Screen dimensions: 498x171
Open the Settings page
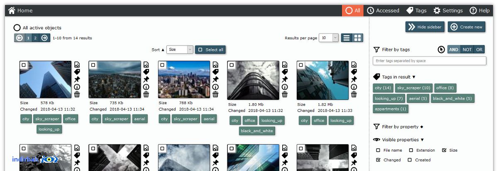click(448, 11)
